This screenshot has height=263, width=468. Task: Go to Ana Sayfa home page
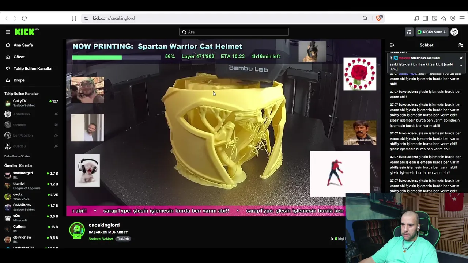pyautogui.click(x=23, y=45)
